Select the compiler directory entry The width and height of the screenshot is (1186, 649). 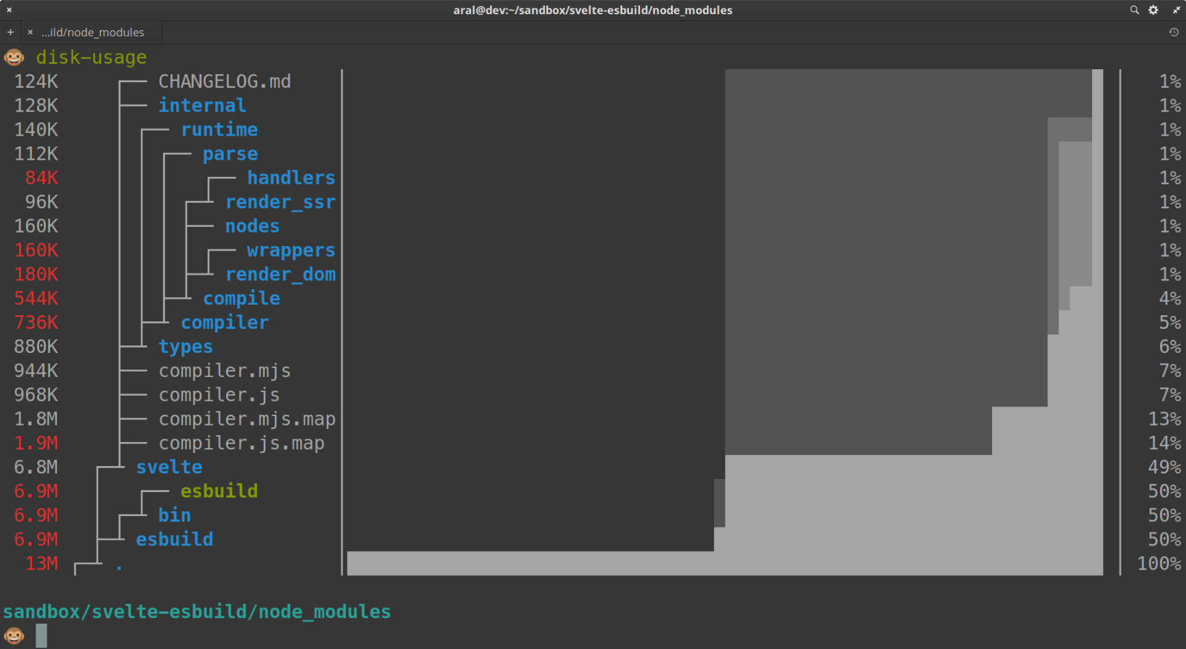click(x=225, y=322)
